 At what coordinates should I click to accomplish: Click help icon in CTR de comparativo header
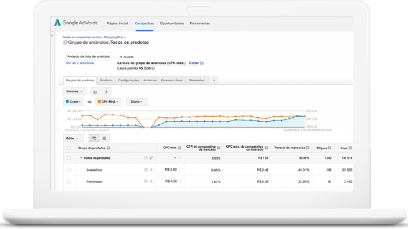[219, 148]
